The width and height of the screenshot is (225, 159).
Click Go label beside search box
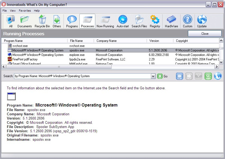pos(165,76)
